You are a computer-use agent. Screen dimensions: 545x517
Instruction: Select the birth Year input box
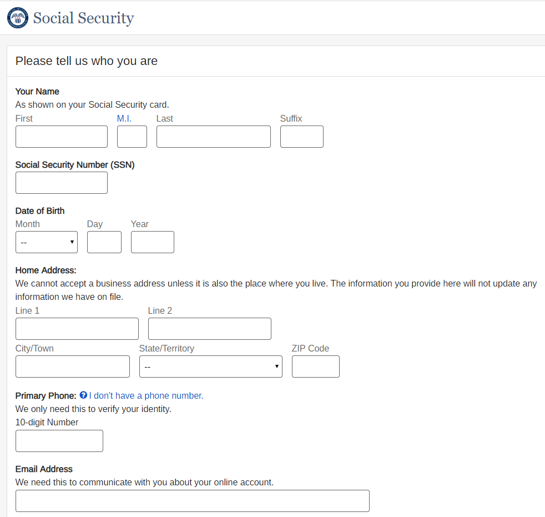(153, 242)
